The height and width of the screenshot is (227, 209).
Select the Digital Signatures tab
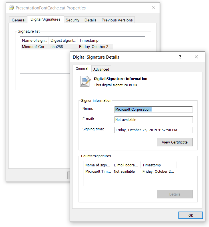point(45,19)
